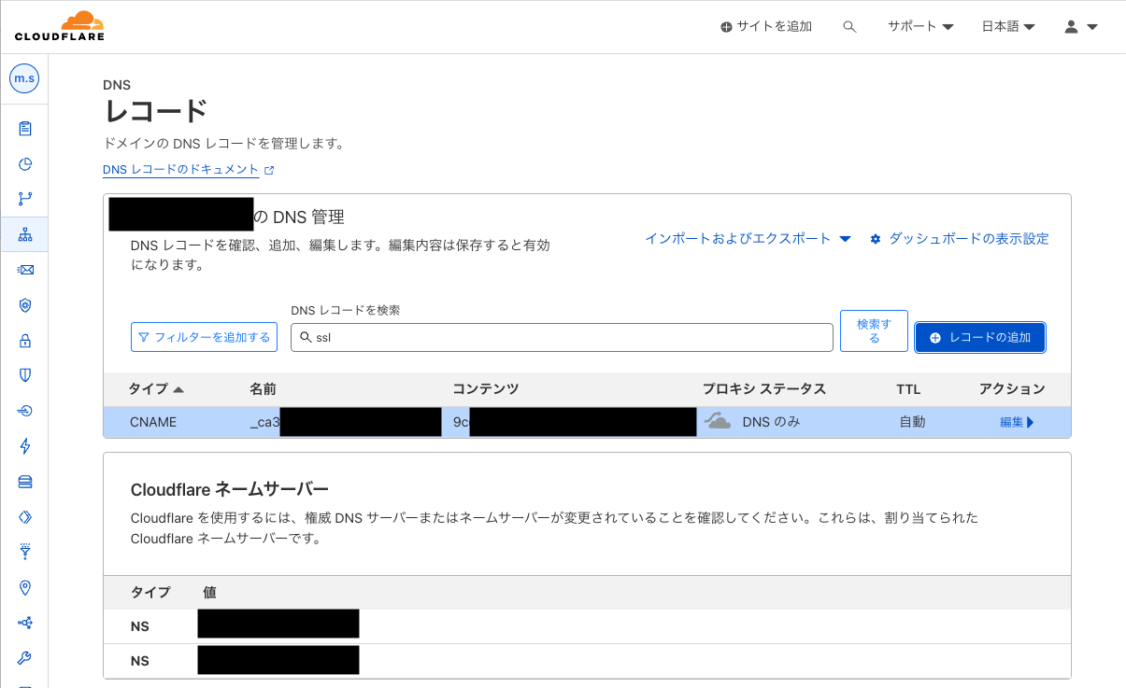
Task: Open the Caching stacked-disks icon in sidebar
Action: click(24, 482)
